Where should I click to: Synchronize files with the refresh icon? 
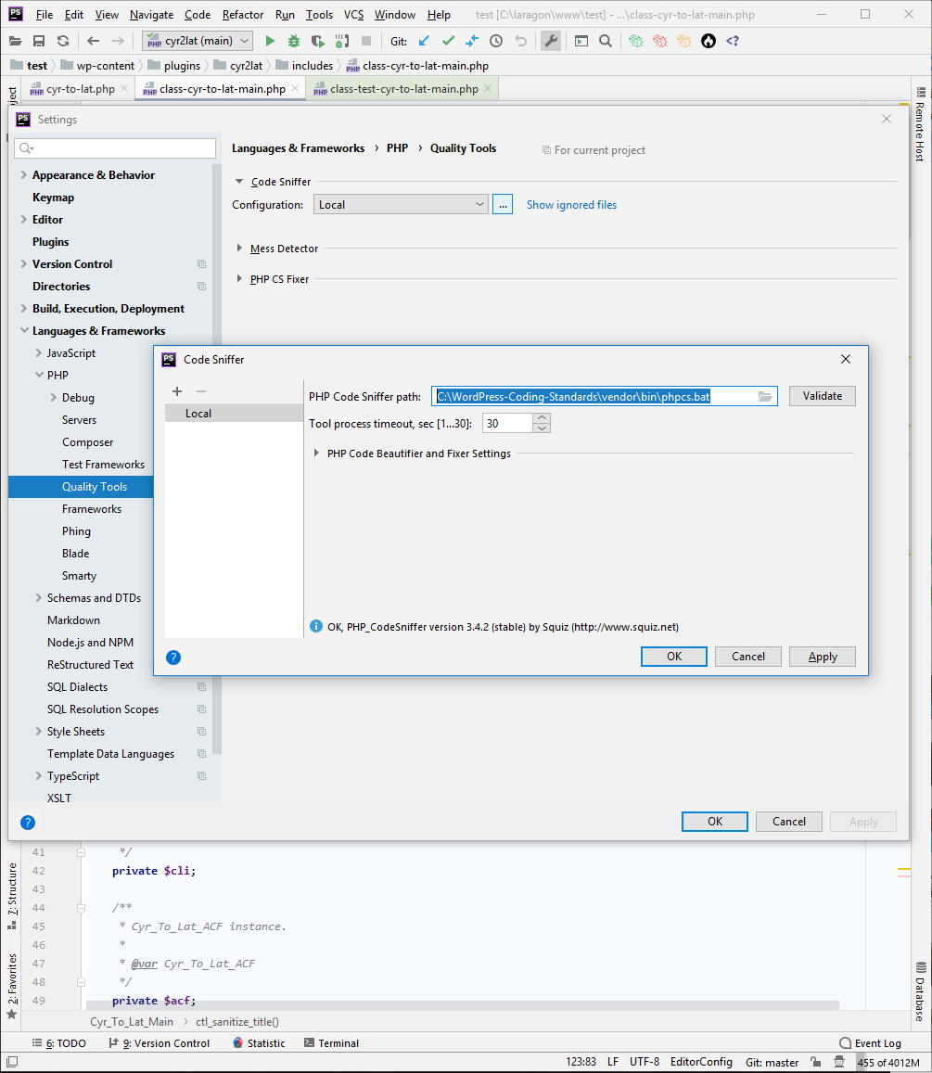[x=63, y=41]
